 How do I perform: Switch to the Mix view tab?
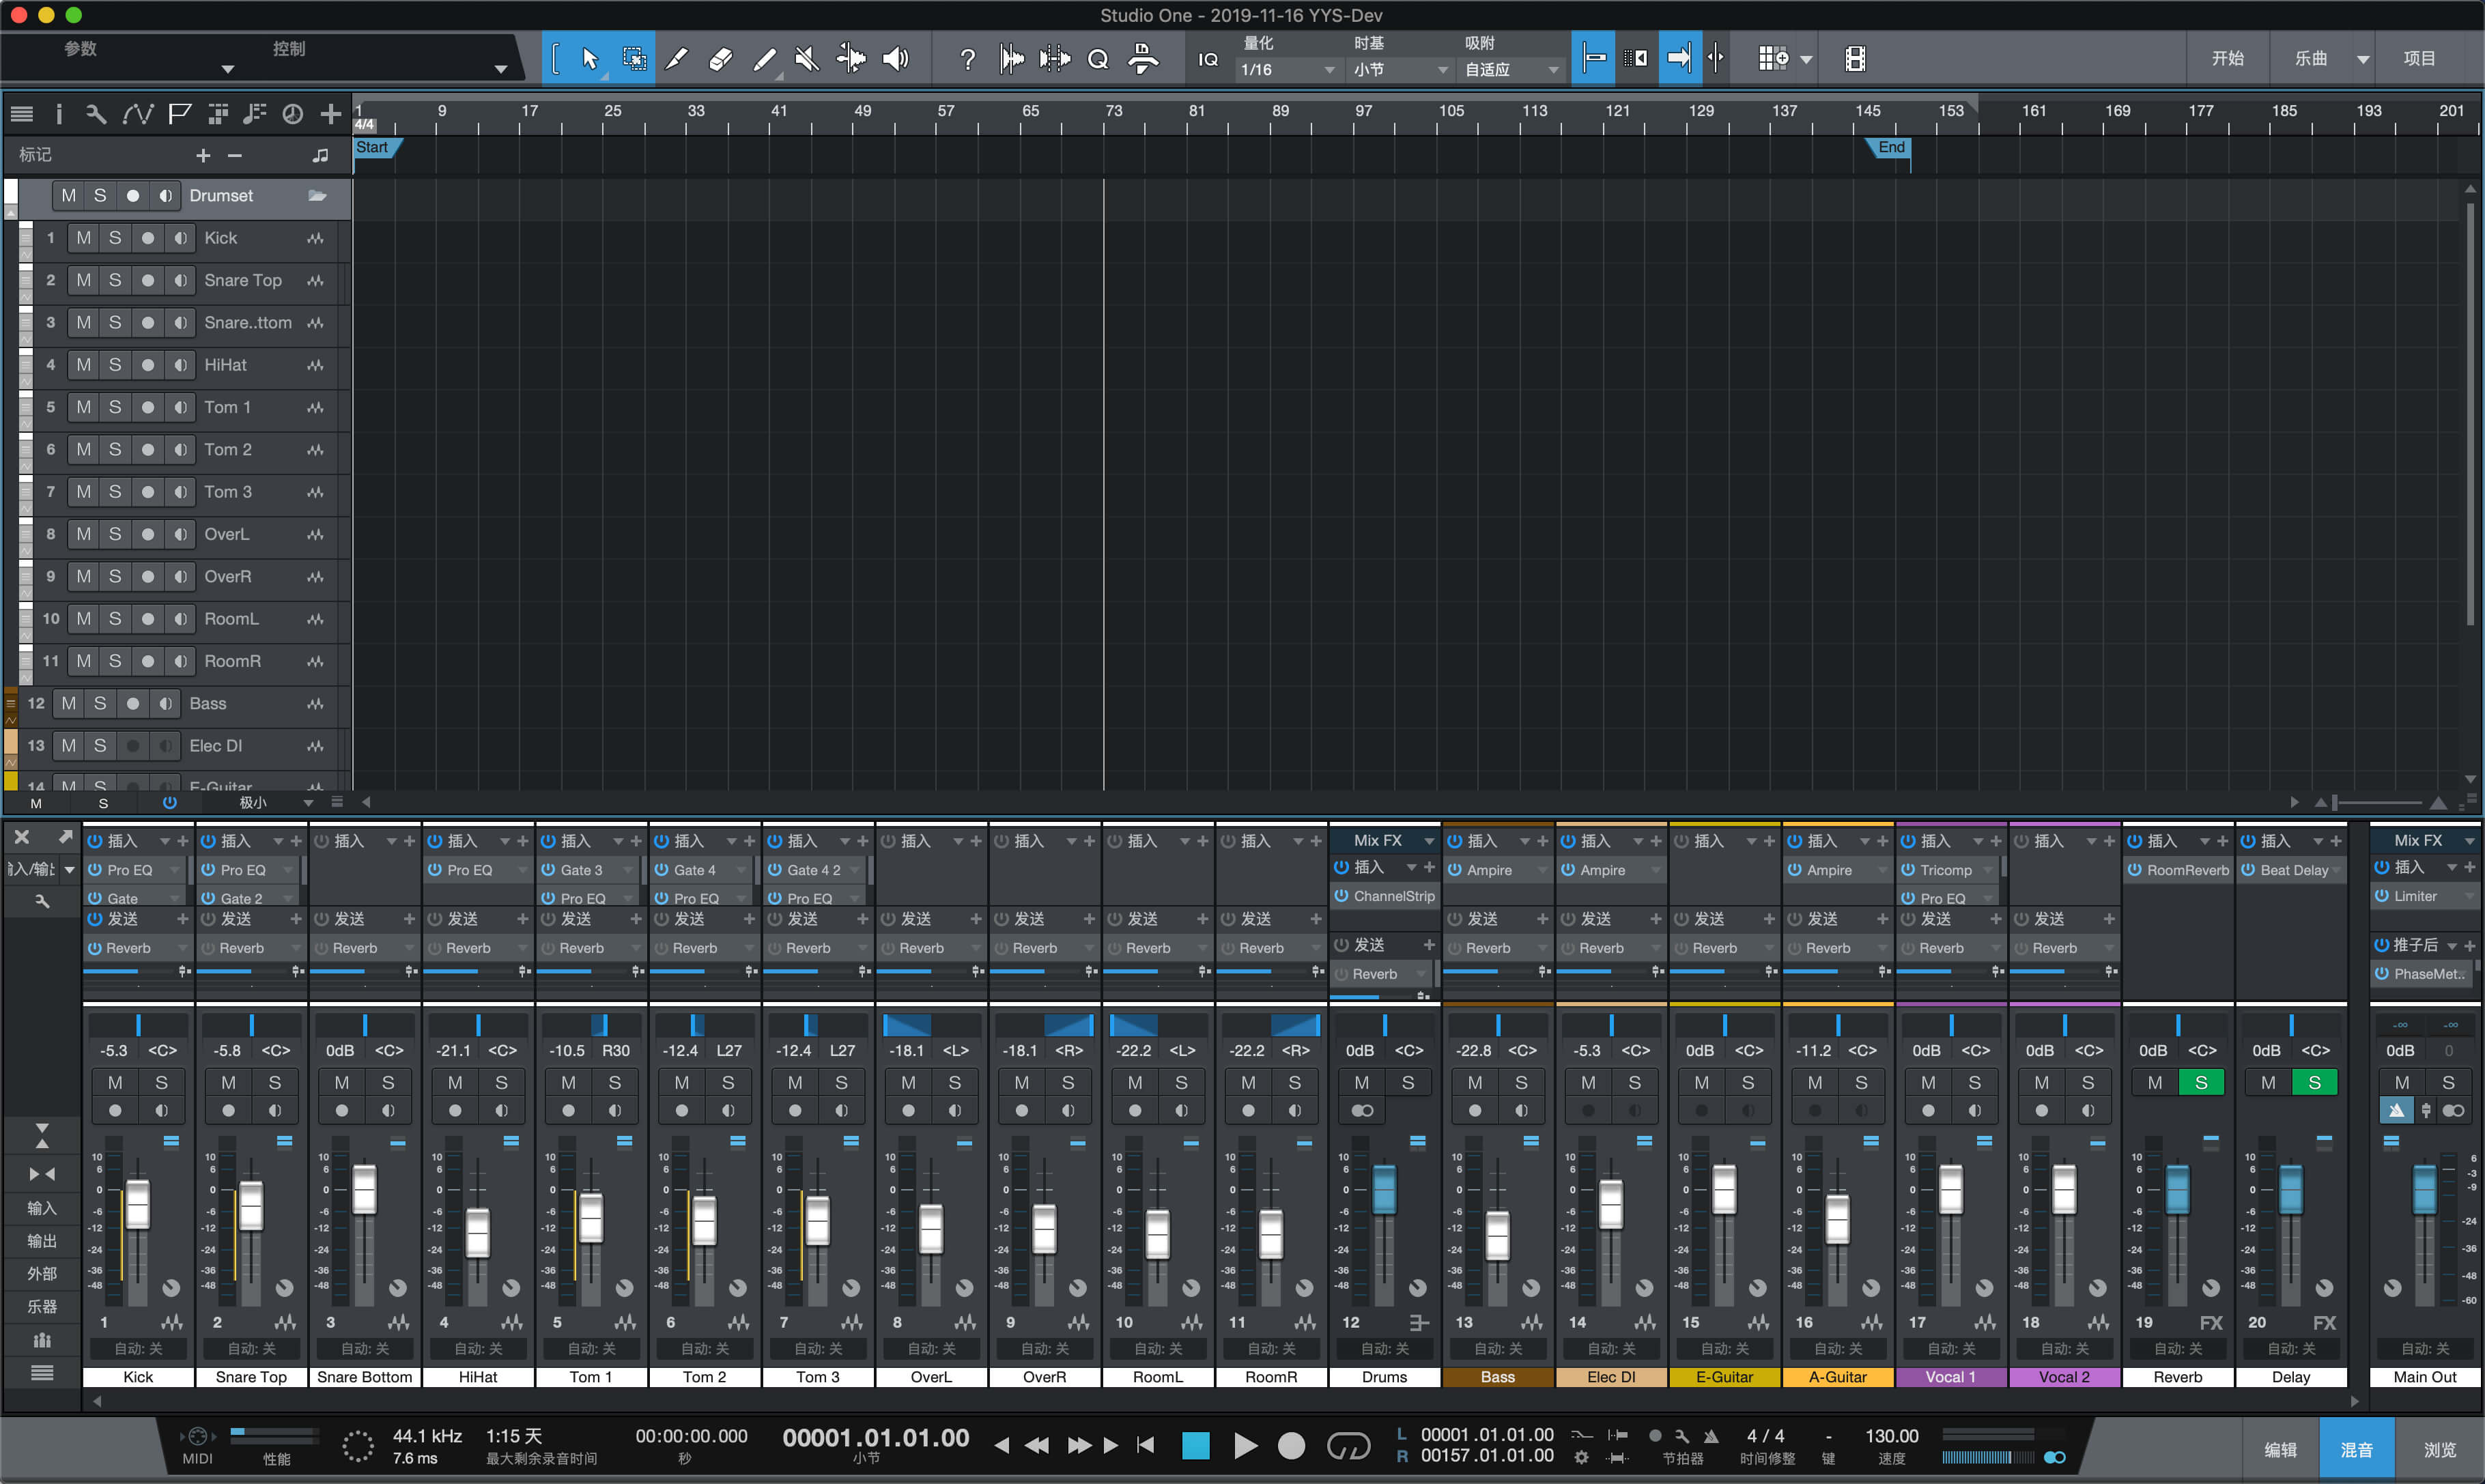2356,1449
